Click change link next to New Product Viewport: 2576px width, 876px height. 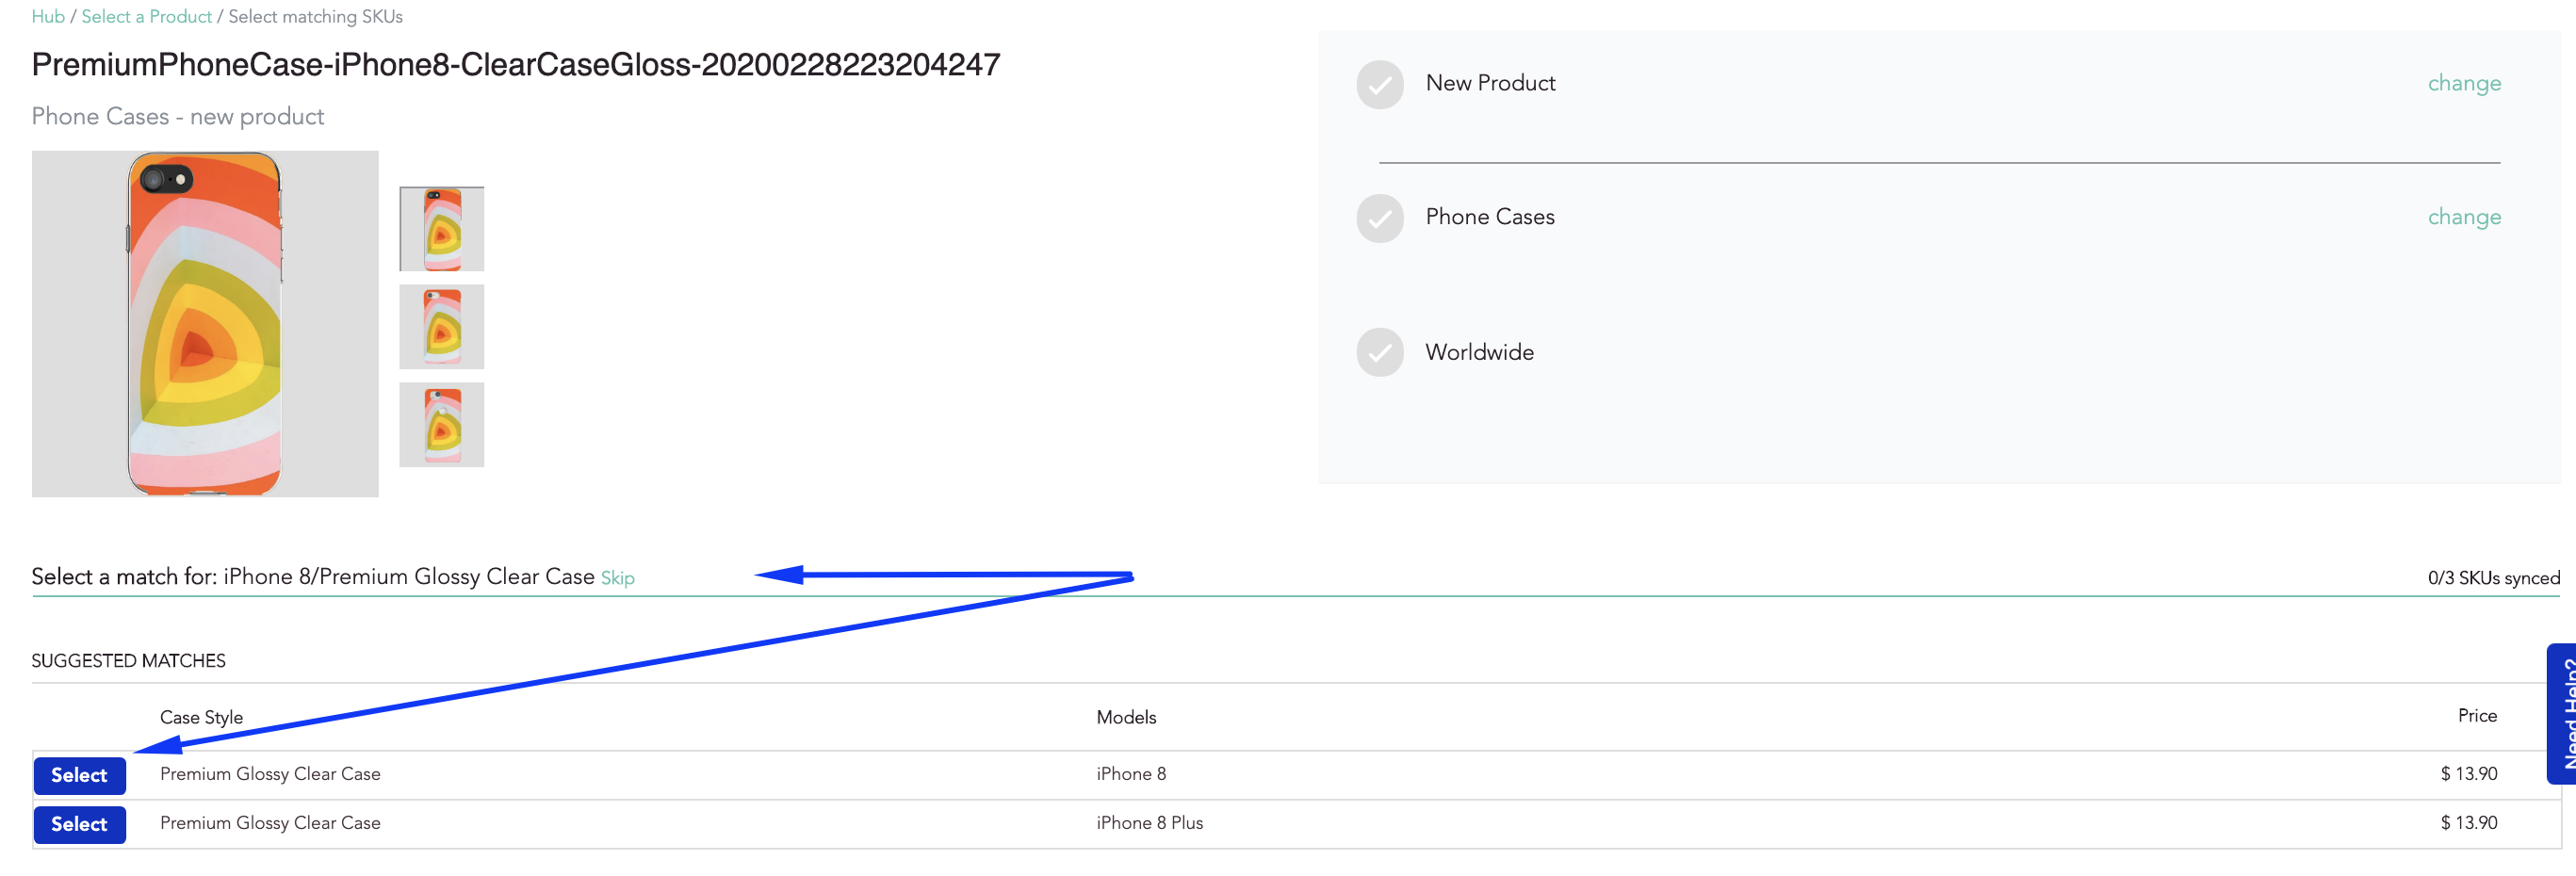(2464, 83)
